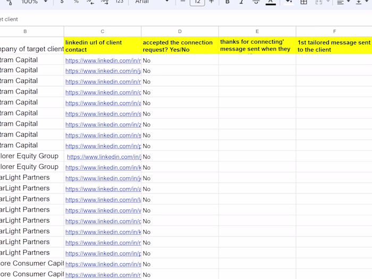The height and width of the screenshot is (279, 372).
Task: Format selection as currency
Action: (x=62, y=2)
